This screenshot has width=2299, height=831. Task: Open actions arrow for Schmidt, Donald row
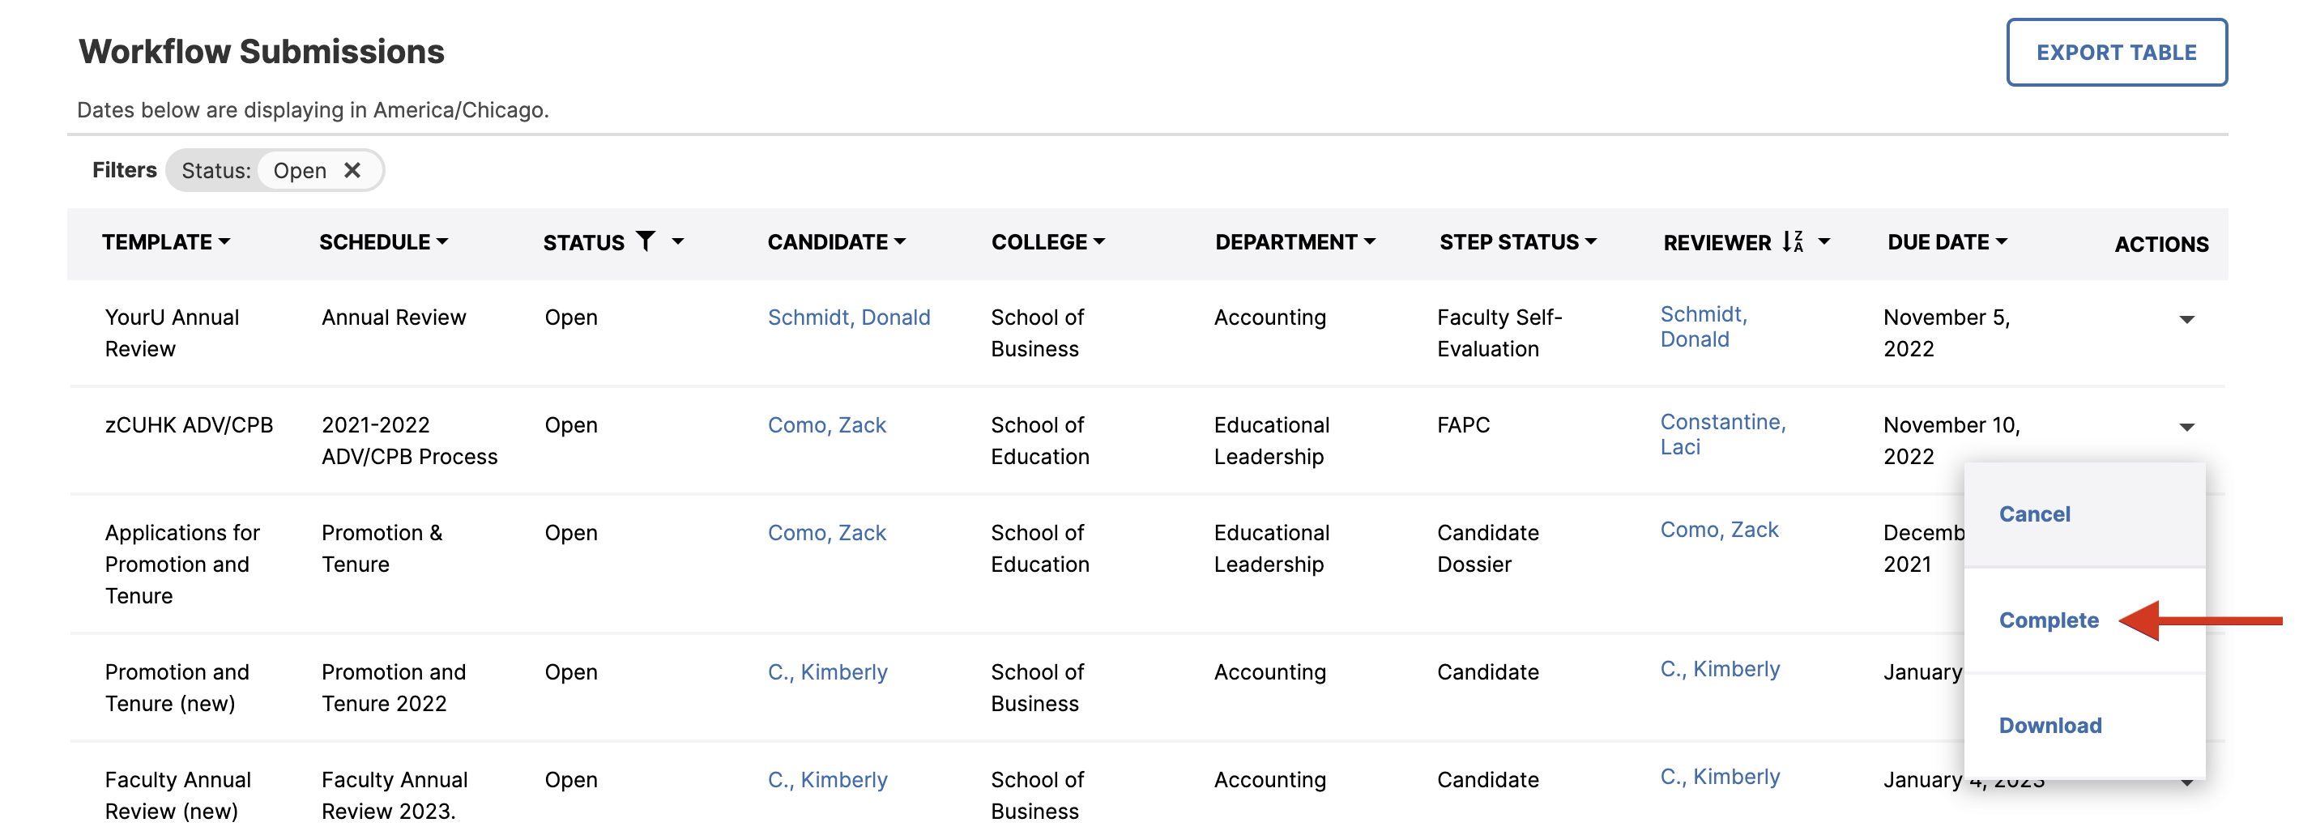pyautogui.click(x=2186, y=320)
